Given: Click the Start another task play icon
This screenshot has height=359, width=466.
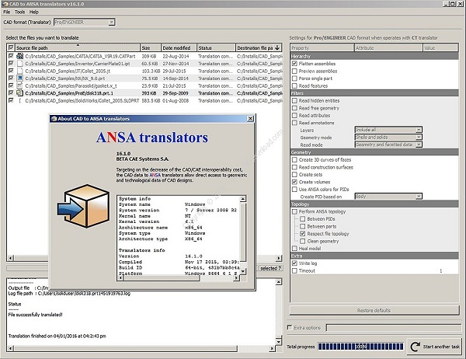Looking at the screenshot, I should [x=412, y=346].
